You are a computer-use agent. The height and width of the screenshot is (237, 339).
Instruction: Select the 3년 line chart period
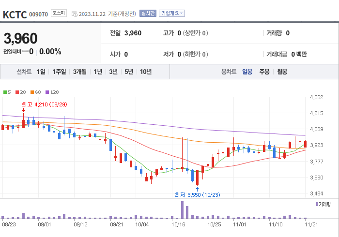(113, 72)
